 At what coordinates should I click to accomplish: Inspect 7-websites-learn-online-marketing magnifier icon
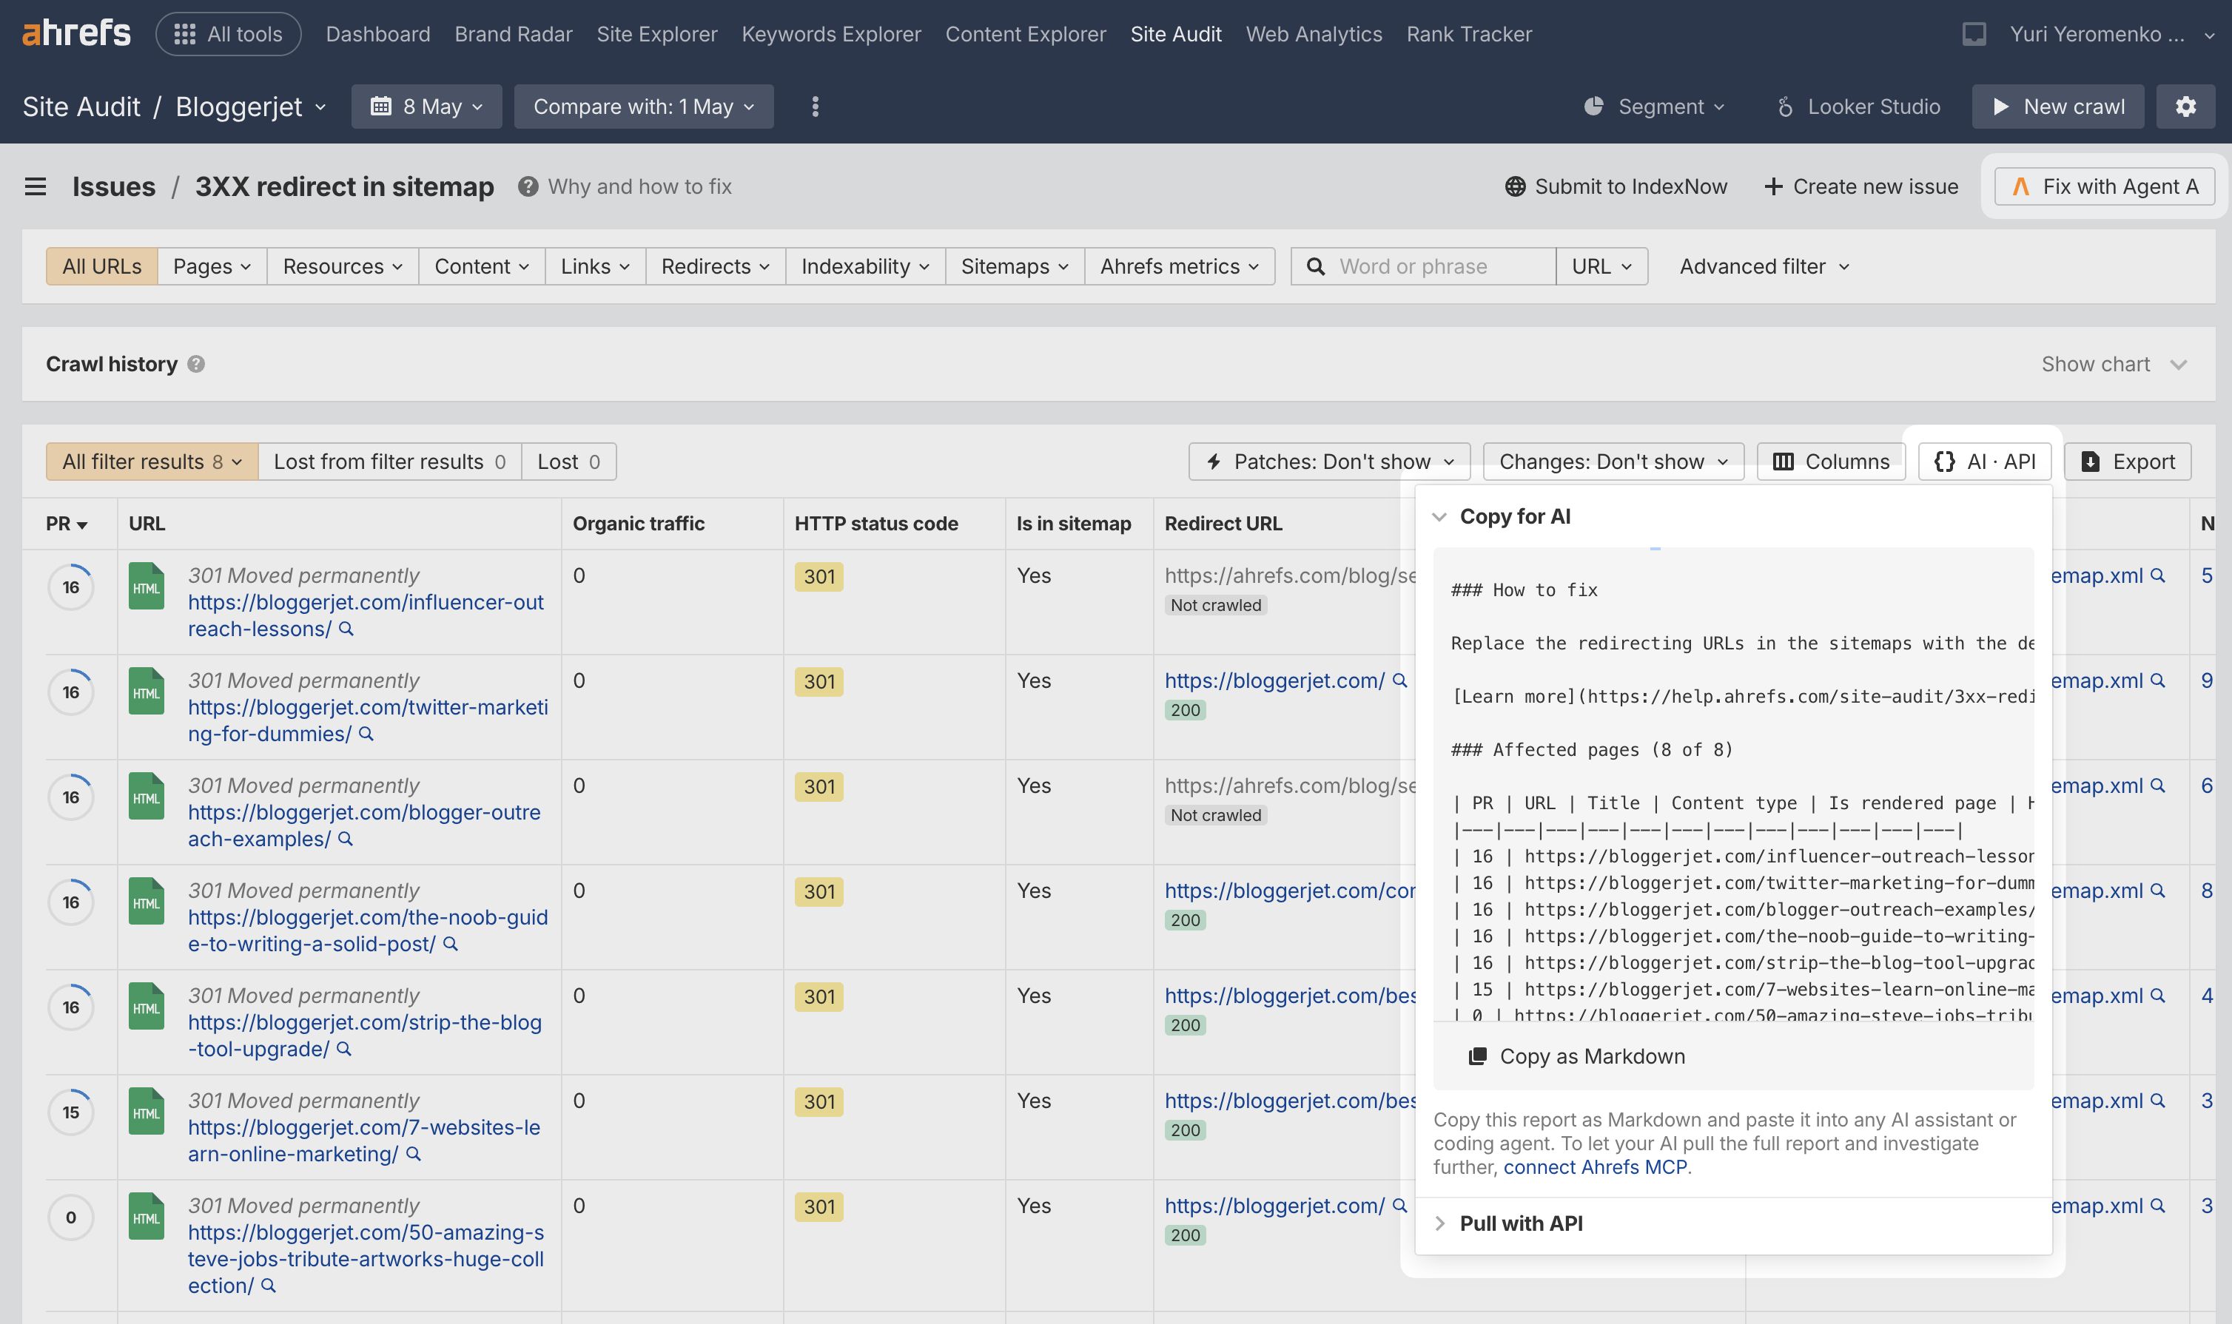(413, 1154)
